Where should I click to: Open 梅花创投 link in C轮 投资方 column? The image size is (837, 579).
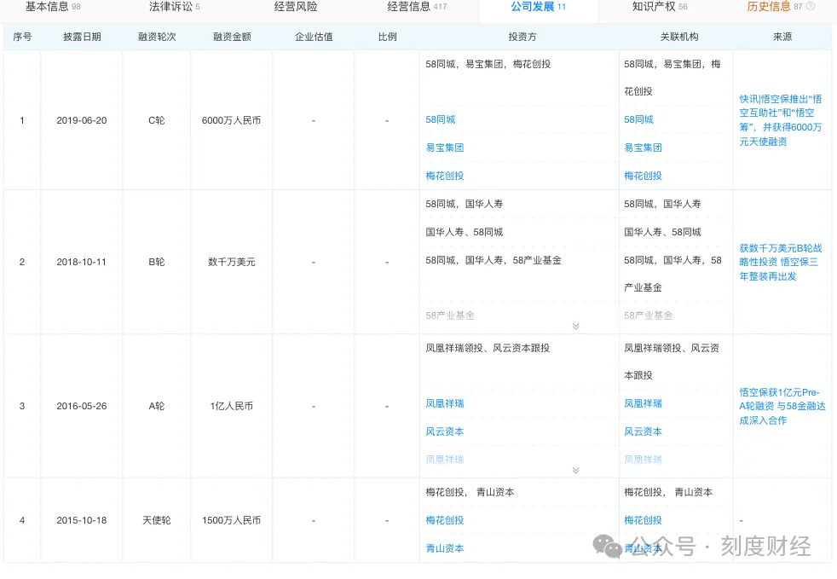point(445,176)
